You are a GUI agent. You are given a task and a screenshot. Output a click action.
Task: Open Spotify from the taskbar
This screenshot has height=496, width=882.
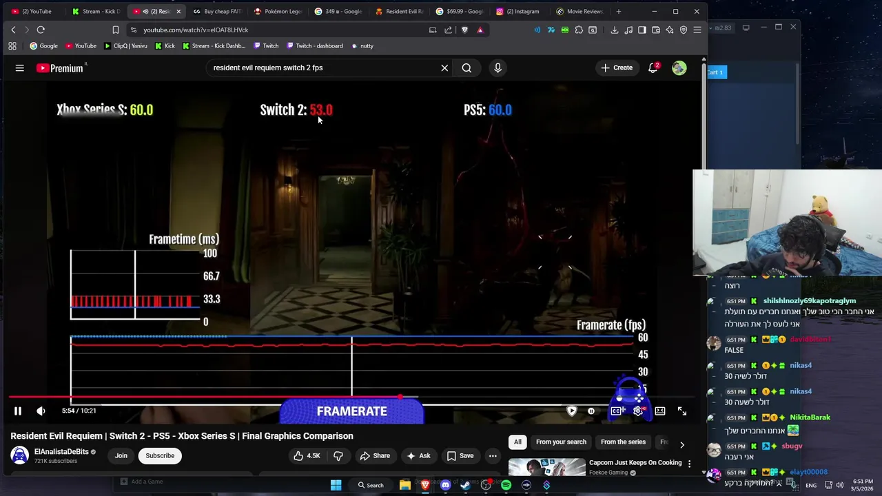click(506, 485)
